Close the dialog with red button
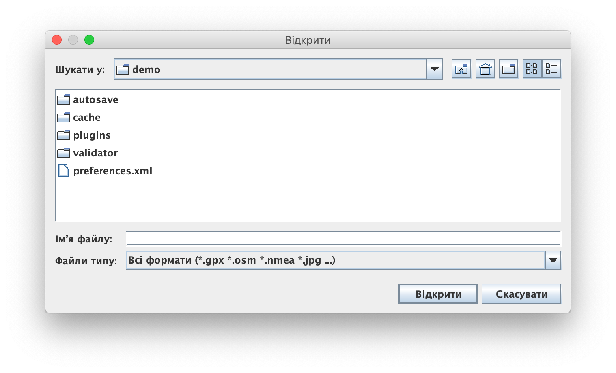Image resolution: width=616 pixels, height=373 pixels. click(x=57, y=40)
